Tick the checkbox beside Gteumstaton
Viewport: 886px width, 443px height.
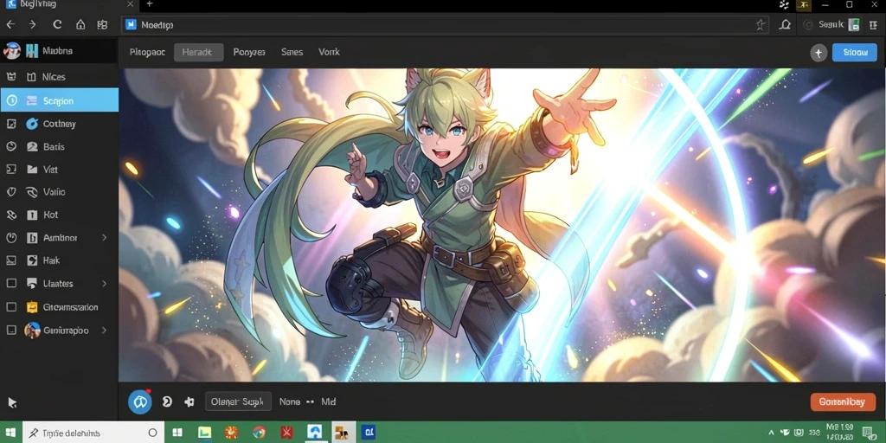coord(10,307)
